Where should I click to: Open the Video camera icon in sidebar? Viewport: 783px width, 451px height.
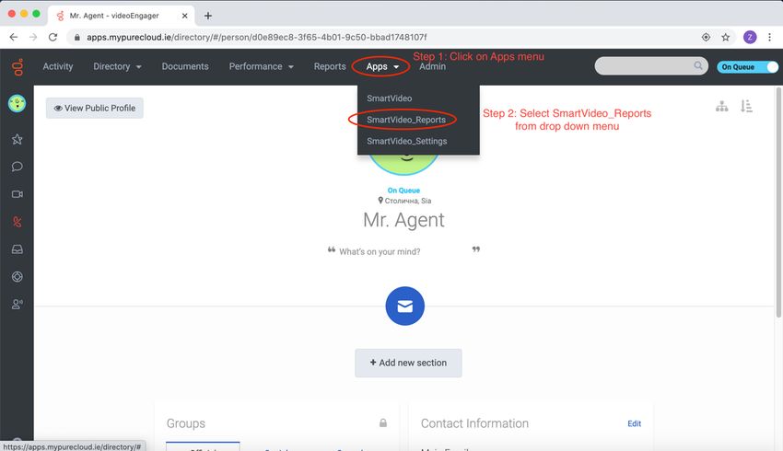coord(17,194)
